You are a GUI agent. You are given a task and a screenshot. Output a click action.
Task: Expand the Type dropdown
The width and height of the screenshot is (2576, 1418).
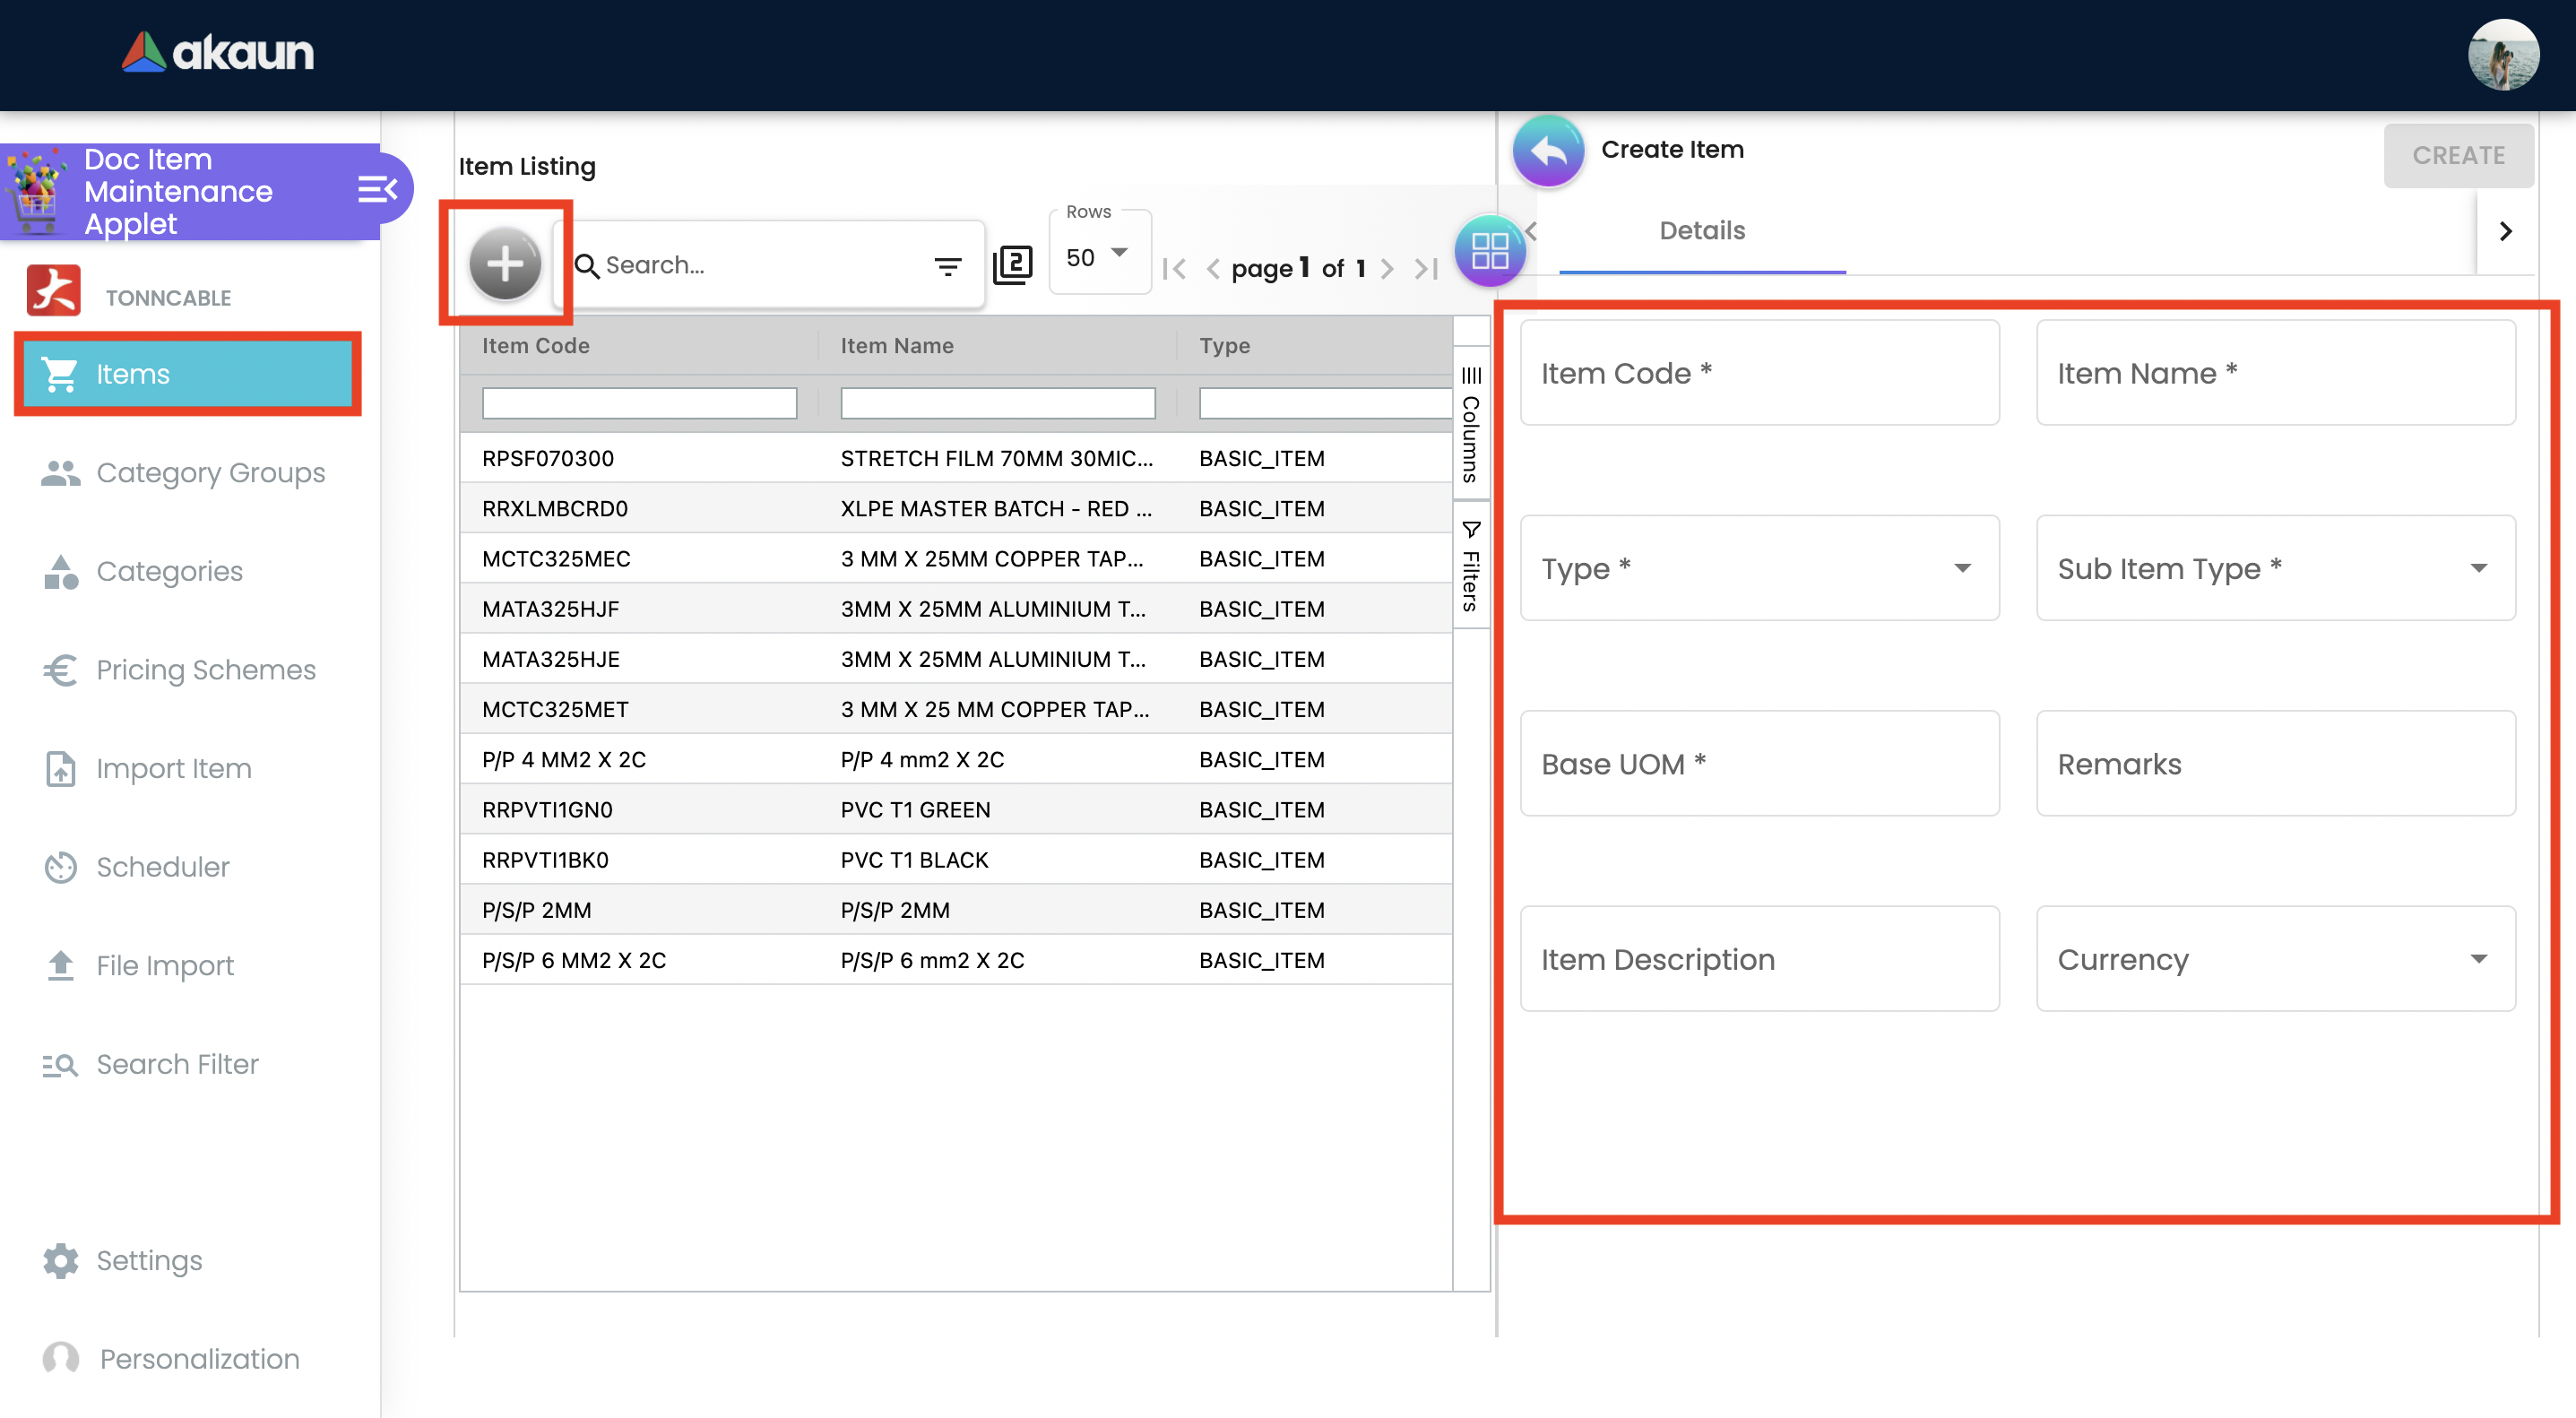point(1759,568)
